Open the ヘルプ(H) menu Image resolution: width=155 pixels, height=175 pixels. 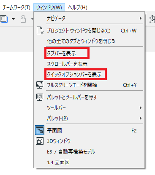[x=78, y=7]
